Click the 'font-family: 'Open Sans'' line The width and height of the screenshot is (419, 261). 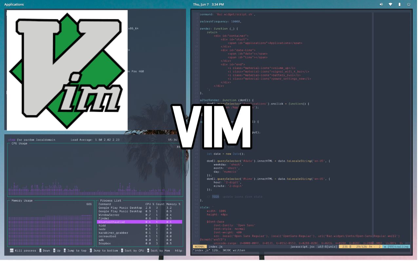[235, 225]
